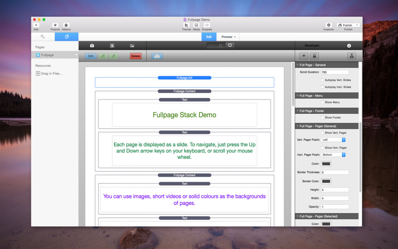Select the small layout view icon
This screenshot has width=398, height=249.
pos(211,45)
